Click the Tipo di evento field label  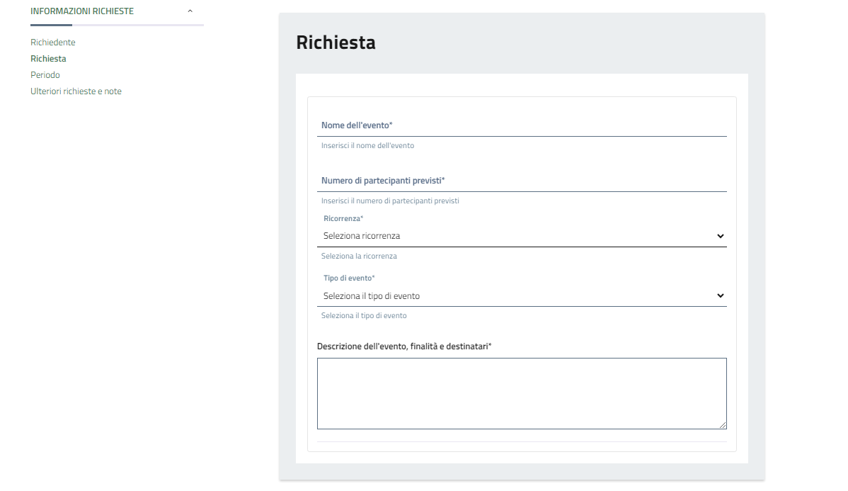(x=349, y=278)
